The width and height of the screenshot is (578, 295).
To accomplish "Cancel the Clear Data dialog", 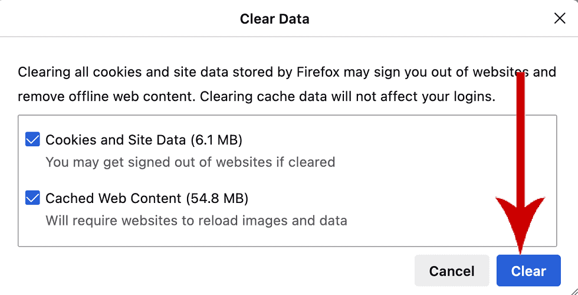I will [452, 271].
